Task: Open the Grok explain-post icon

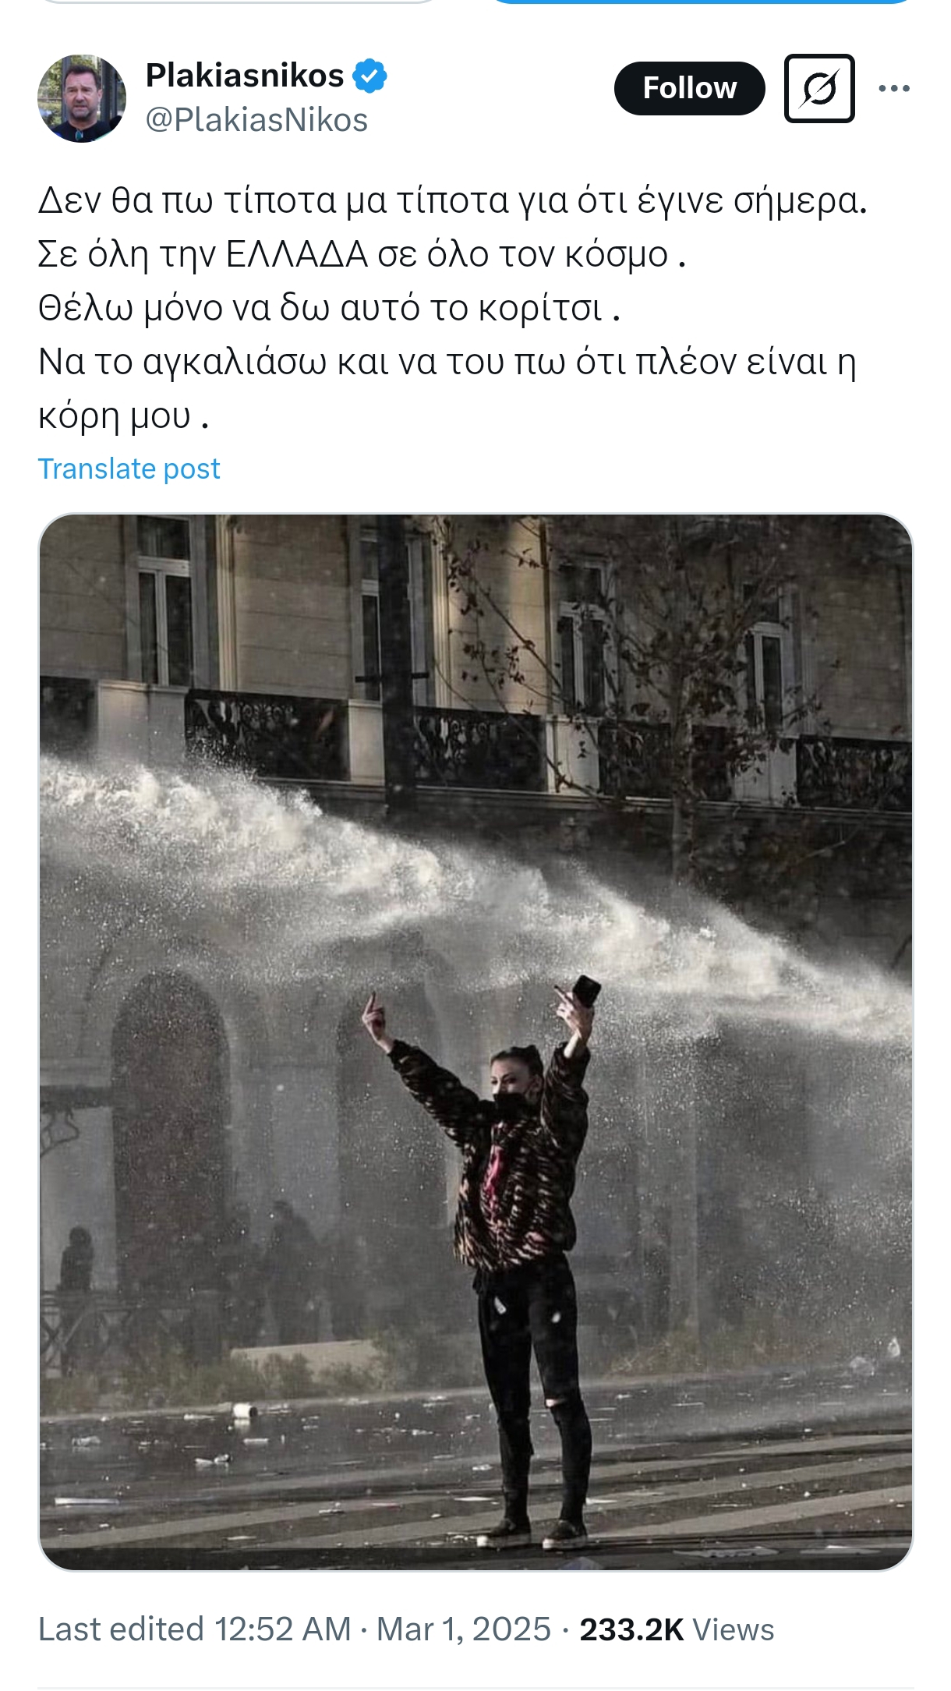Action: tap(819, 88)
